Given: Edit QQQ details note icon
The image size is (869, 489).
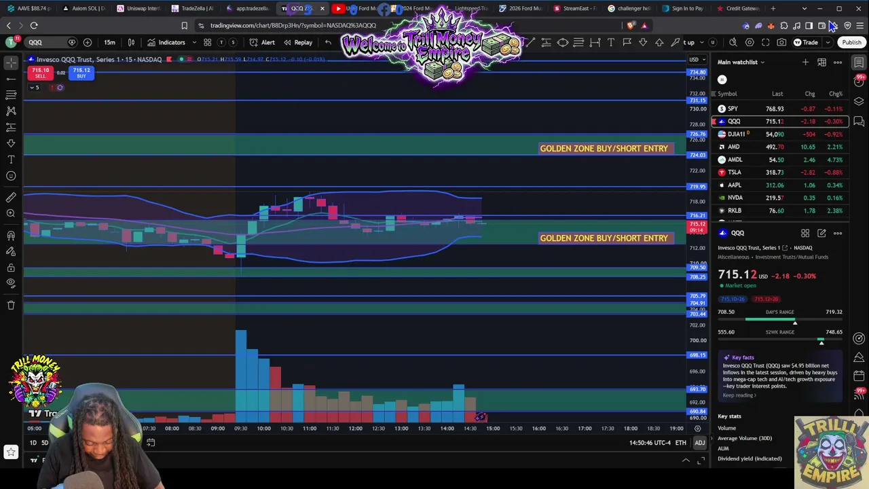Looking at the screenshot, I should 821,233.
